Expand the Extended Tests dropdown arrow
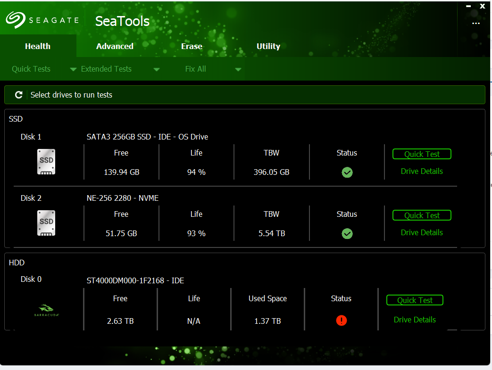The width and height of the screenshot is (492, 370). [x=156, y=69]
